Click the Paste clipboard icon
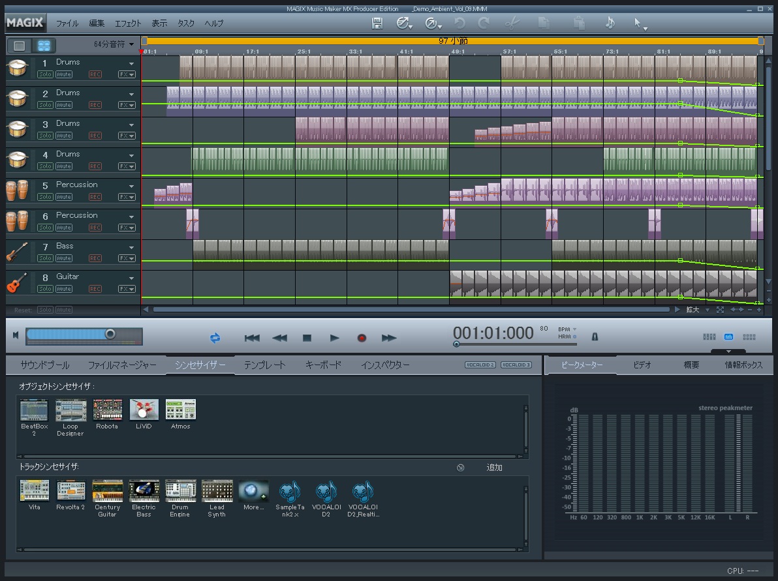The image size is (778, 581). click(x=578, y=23)
